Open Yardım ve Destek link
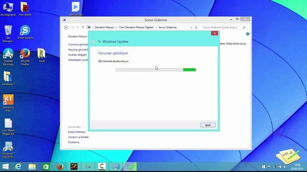Image resolution: width=307 pixels, height=172 pixels. coord(78,137)
